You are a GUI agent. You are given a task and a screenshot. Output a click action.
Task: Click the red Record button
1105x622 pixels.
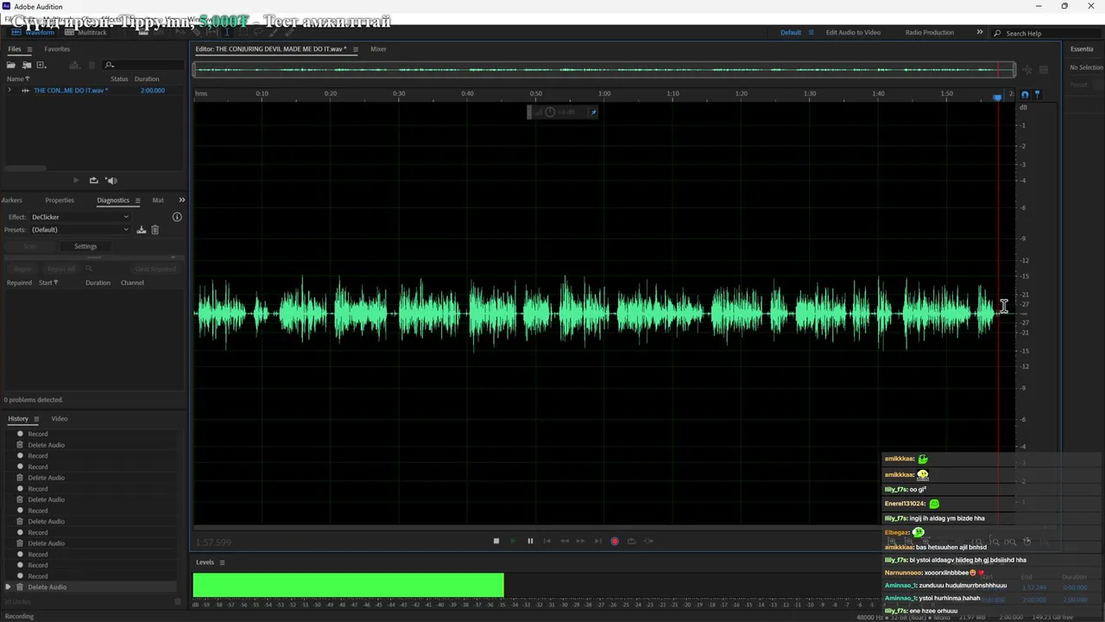[615, 542]
